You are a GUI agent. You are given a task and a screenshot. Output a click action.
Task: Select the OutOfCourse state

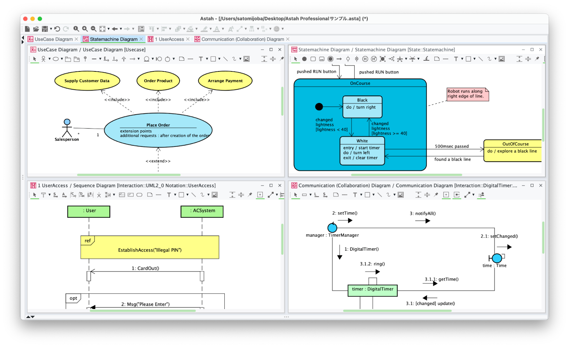click(512, 151)
